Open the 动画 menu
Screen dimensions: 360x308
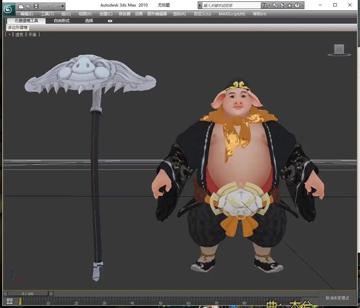coord(139,14)
